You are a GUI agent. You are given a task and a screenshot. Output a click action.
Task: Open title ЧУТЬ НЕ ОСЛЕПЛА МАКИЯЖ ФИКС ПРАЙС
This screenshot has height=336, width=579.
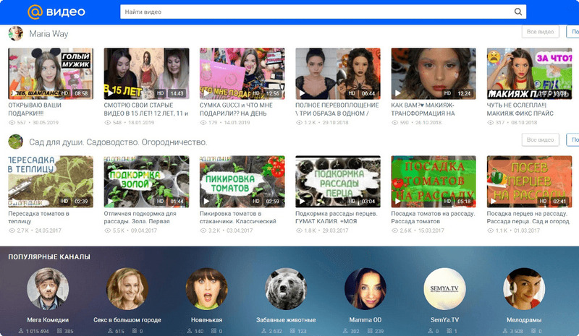click(x=520, y=109)
